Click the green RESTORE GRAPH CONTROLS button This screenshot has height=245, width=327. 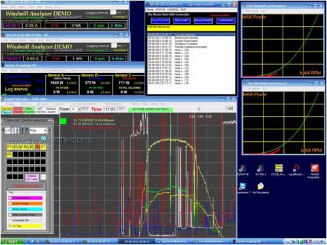pos(150,109)
